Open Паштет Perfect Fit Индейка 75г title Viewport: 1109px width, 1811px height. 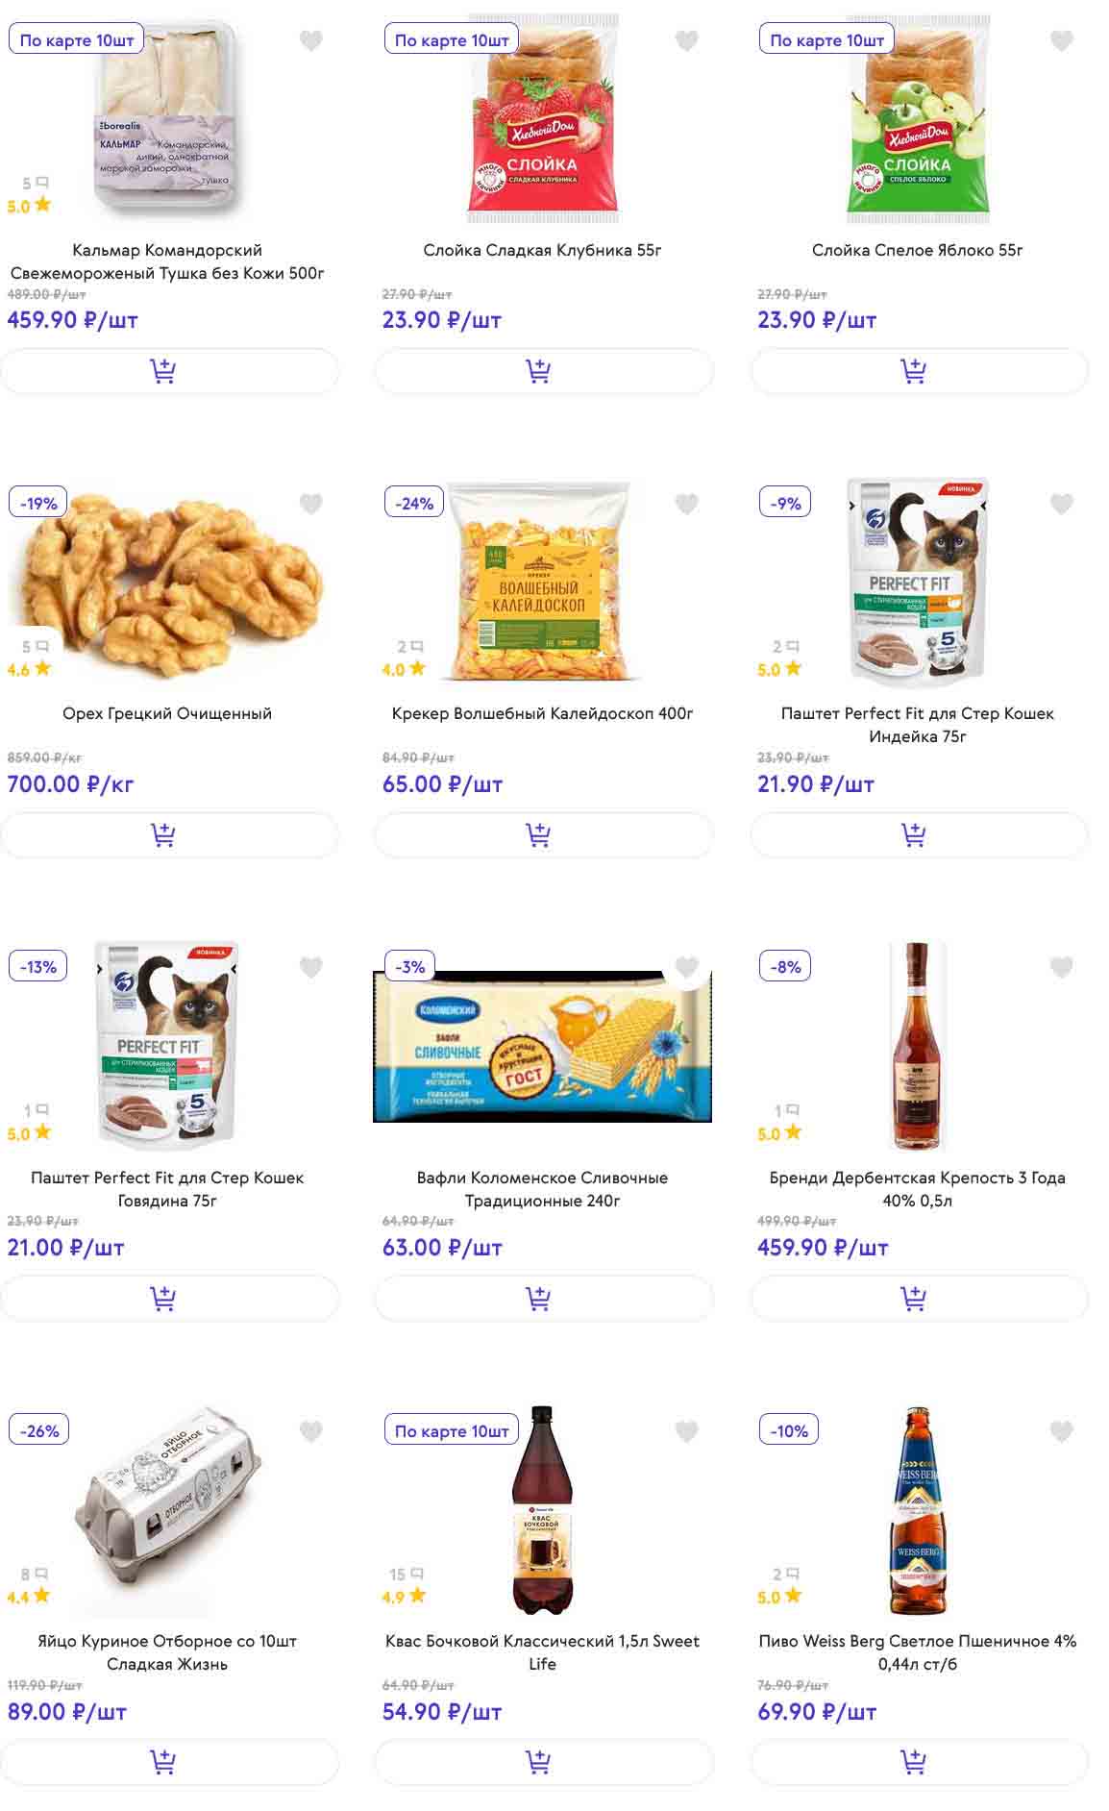click(x=917, y=725)
